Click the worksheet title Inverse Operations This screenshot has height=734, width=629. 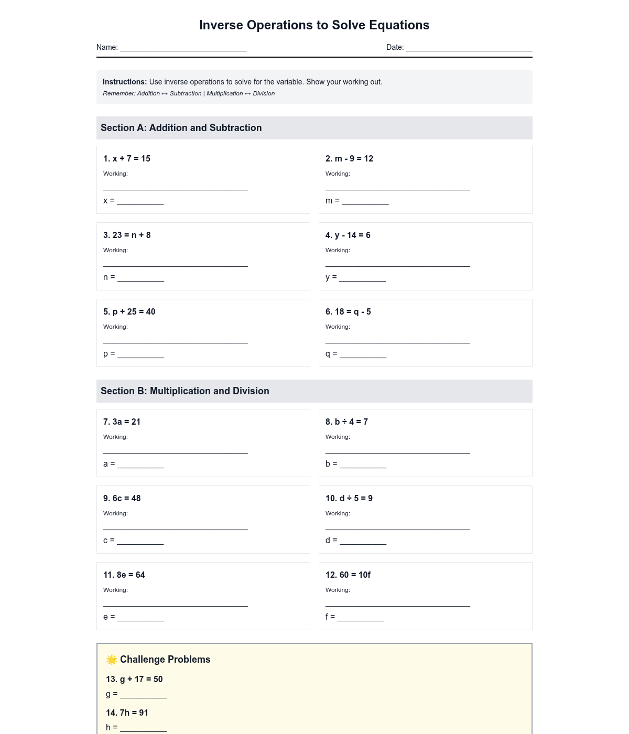(x=314, y=25)
